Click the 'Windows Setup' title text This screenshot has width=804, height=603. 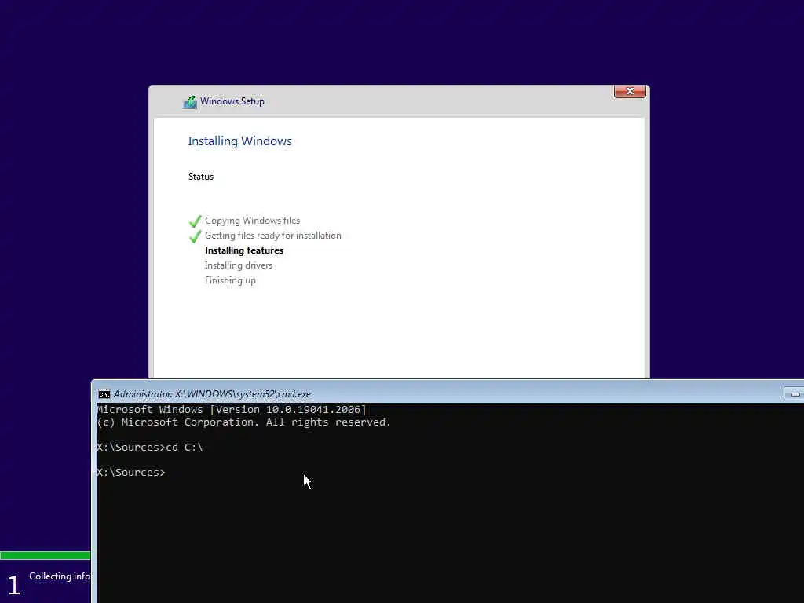pos(232,101)
